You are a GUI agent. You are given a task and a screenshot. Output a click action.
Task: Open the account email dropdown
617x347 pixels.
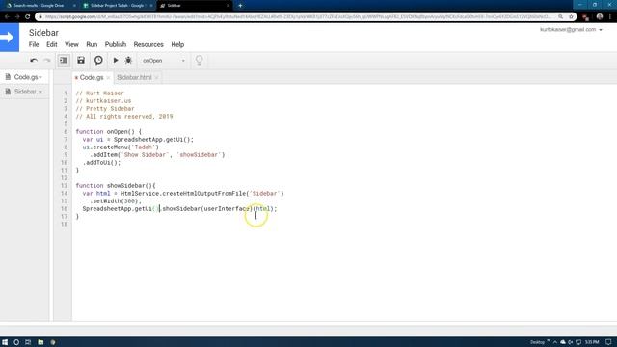click(x=571, y=30)
